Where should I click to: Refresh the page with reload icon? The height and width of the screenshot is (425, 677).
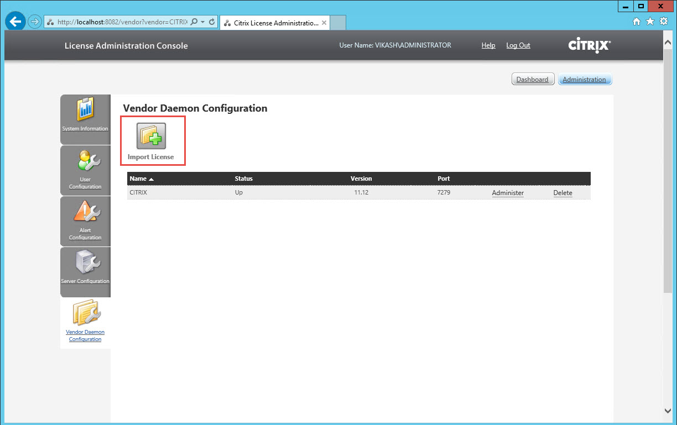click(x=212, y=22)
